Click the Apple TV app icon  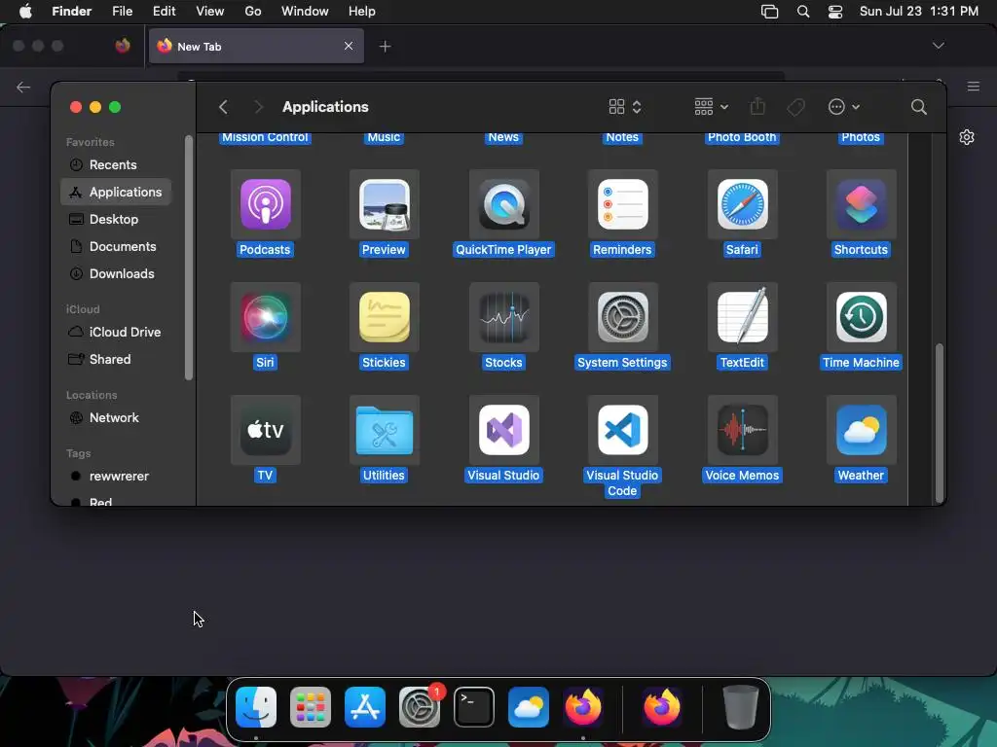(265, 430)
